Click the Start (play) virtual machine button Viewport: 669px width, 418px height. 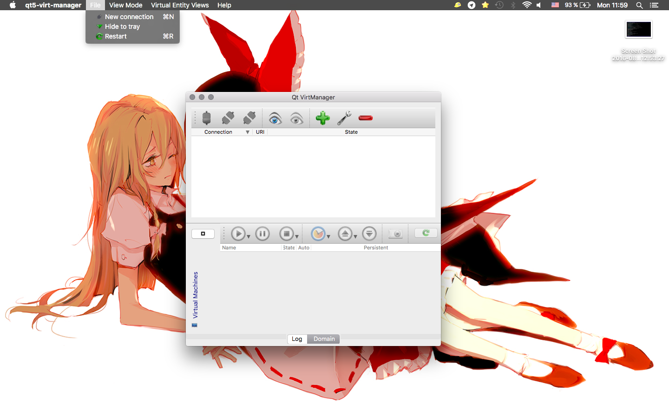pos(238,234)
